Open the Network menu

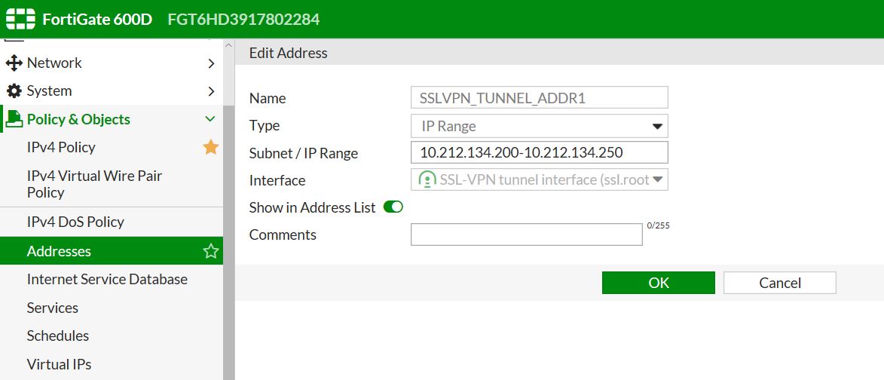[112, 63]
